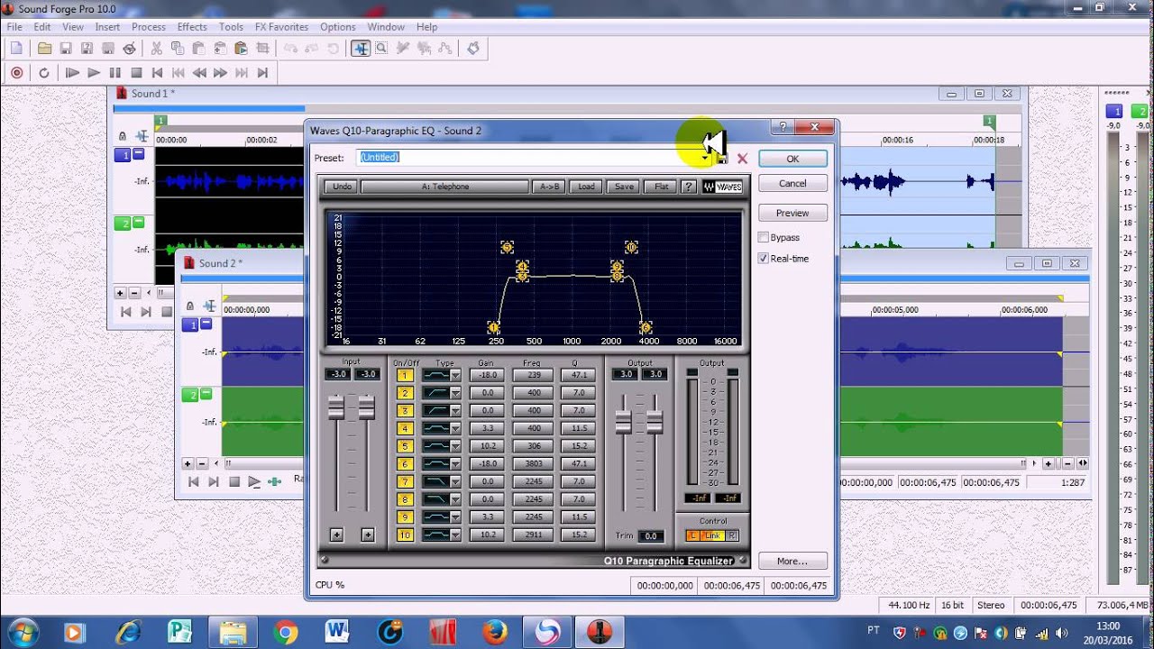
Task: Click the Record button in transport bar
Action: click(x=16, y=73)
